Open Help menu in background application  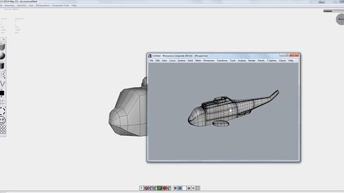[74, 5]
